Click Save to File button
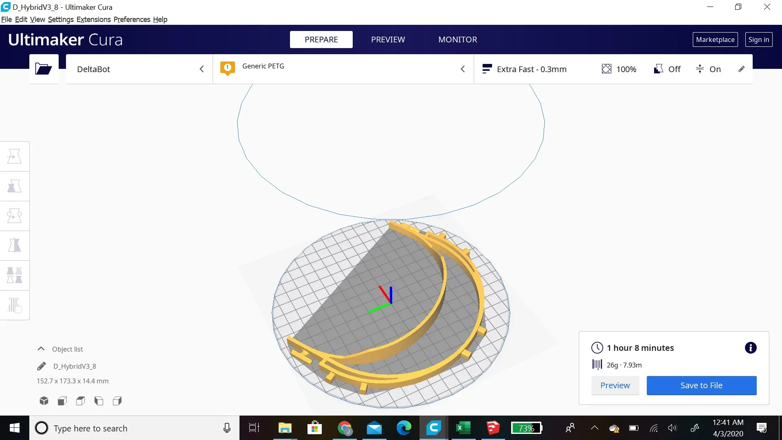782x440 pixels. (x=701, y=385)
